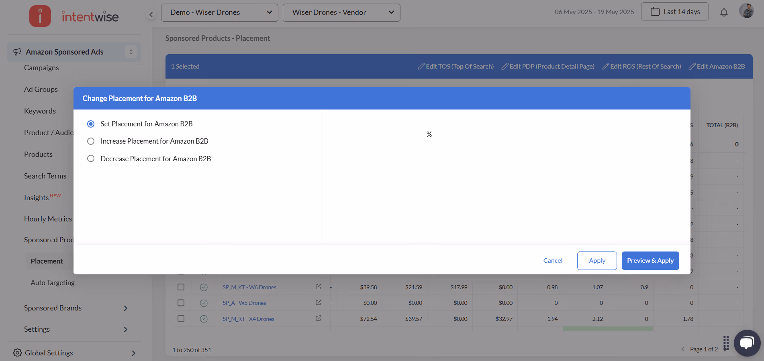Click status icon for SP_M_KT - X4 Drones
Screen dimensions: 764x361
(204, 319)
